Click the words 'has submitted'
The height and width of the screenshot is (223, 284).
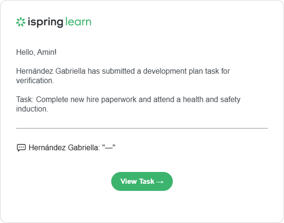tap(111, 71)
